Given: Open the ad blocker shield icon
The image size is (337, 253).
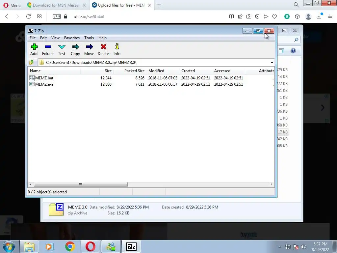Looking at the screenshot, I should click(x=257, y=16).
